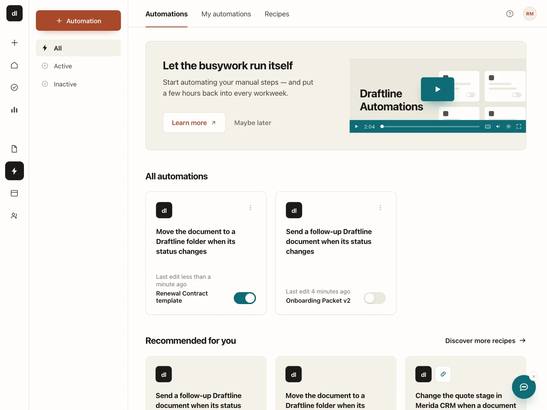Disable the Renewal Contract template automation toggle
The width and height of the screenshot is (547, 410).
pos(245,298)
